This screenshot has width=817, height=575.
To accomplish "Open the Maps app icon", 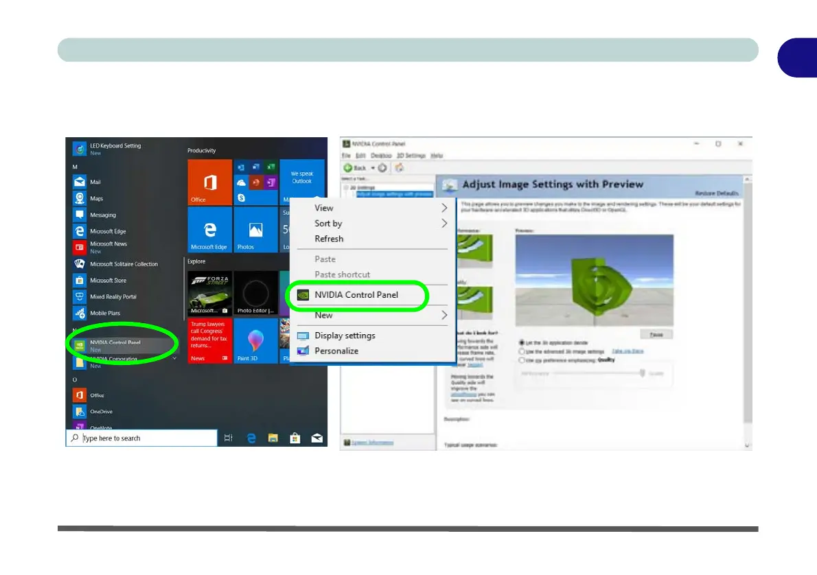I will 79,198.
